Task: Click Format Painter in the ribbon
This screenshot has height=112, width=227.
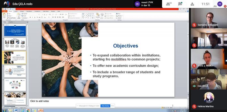Action: click(x=11, y=18)
